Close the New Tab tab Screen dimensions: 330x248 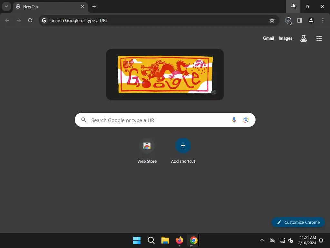tap(82, 6)
